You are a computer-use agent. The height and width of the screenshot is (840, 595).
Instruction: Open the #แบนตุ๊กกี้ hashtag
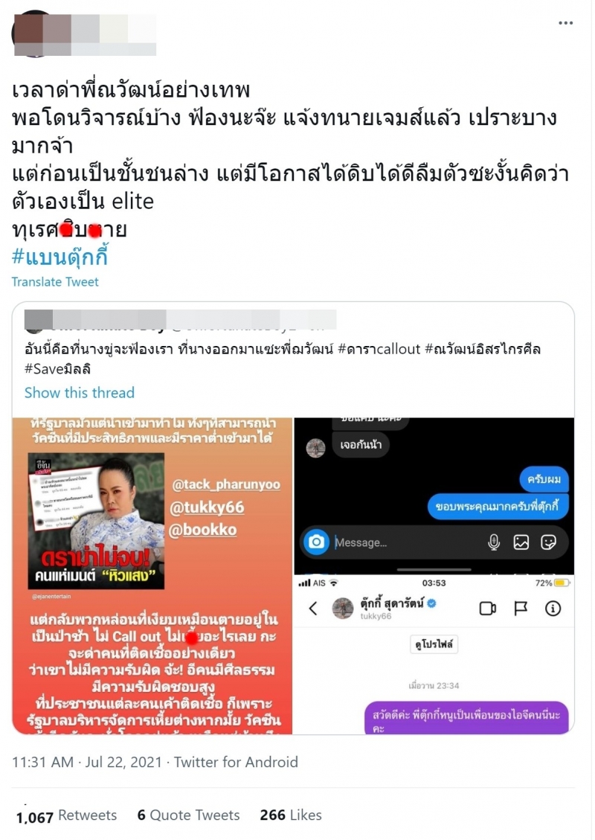coord(59,257)
